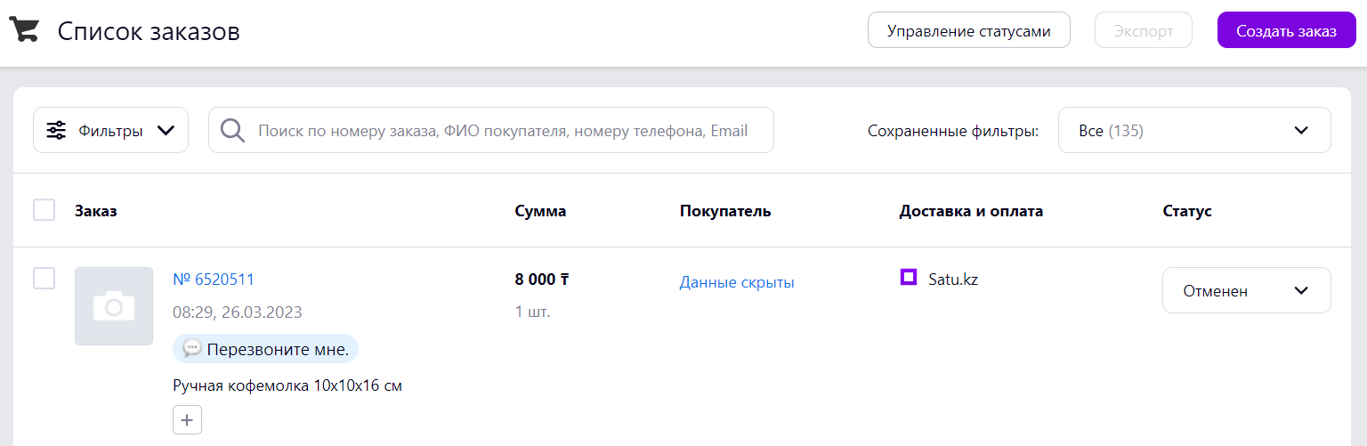Viewport: 1367px width, 446px height.
Task: Click the Создать заказ button
Action: point(1287,30)
